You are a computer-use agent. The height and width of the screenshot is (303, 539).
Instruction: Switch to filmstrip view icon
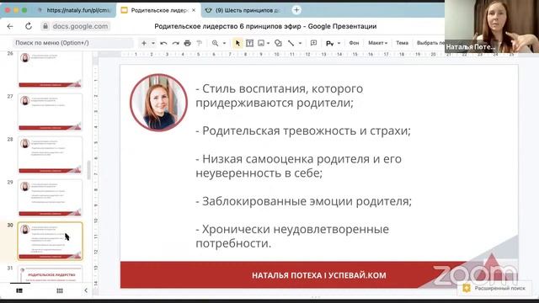(19, 290)
